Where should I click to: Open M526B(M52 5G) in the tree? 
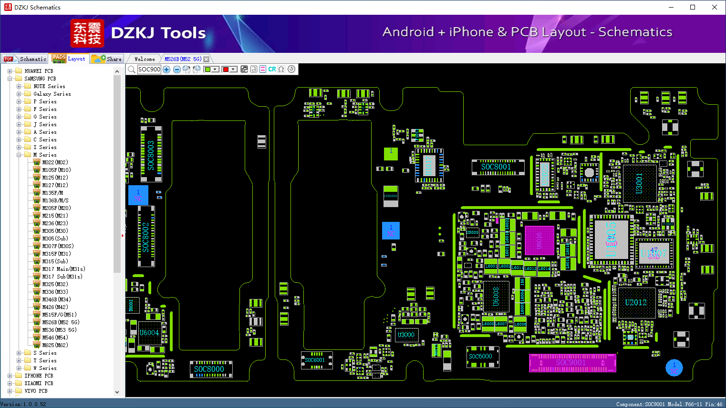pos(61,322)
